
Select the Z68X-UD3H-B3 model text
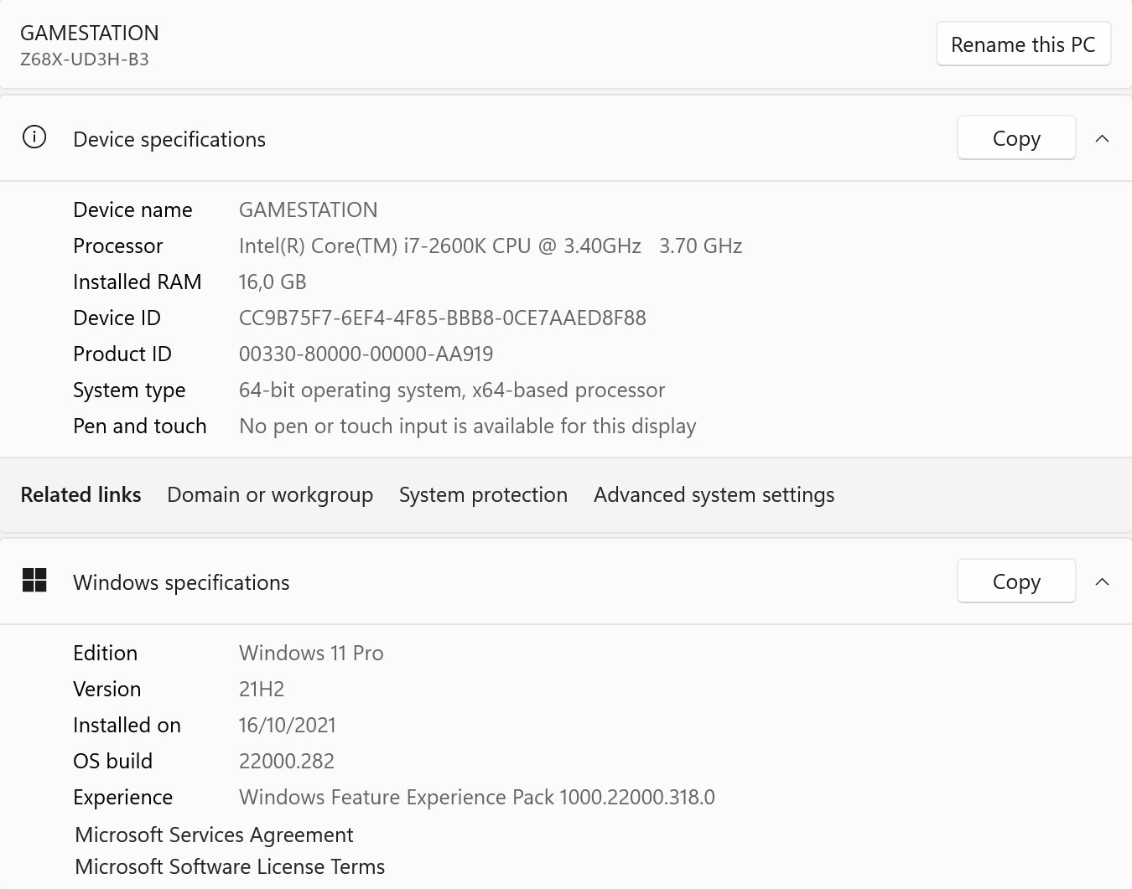point(85,59)
